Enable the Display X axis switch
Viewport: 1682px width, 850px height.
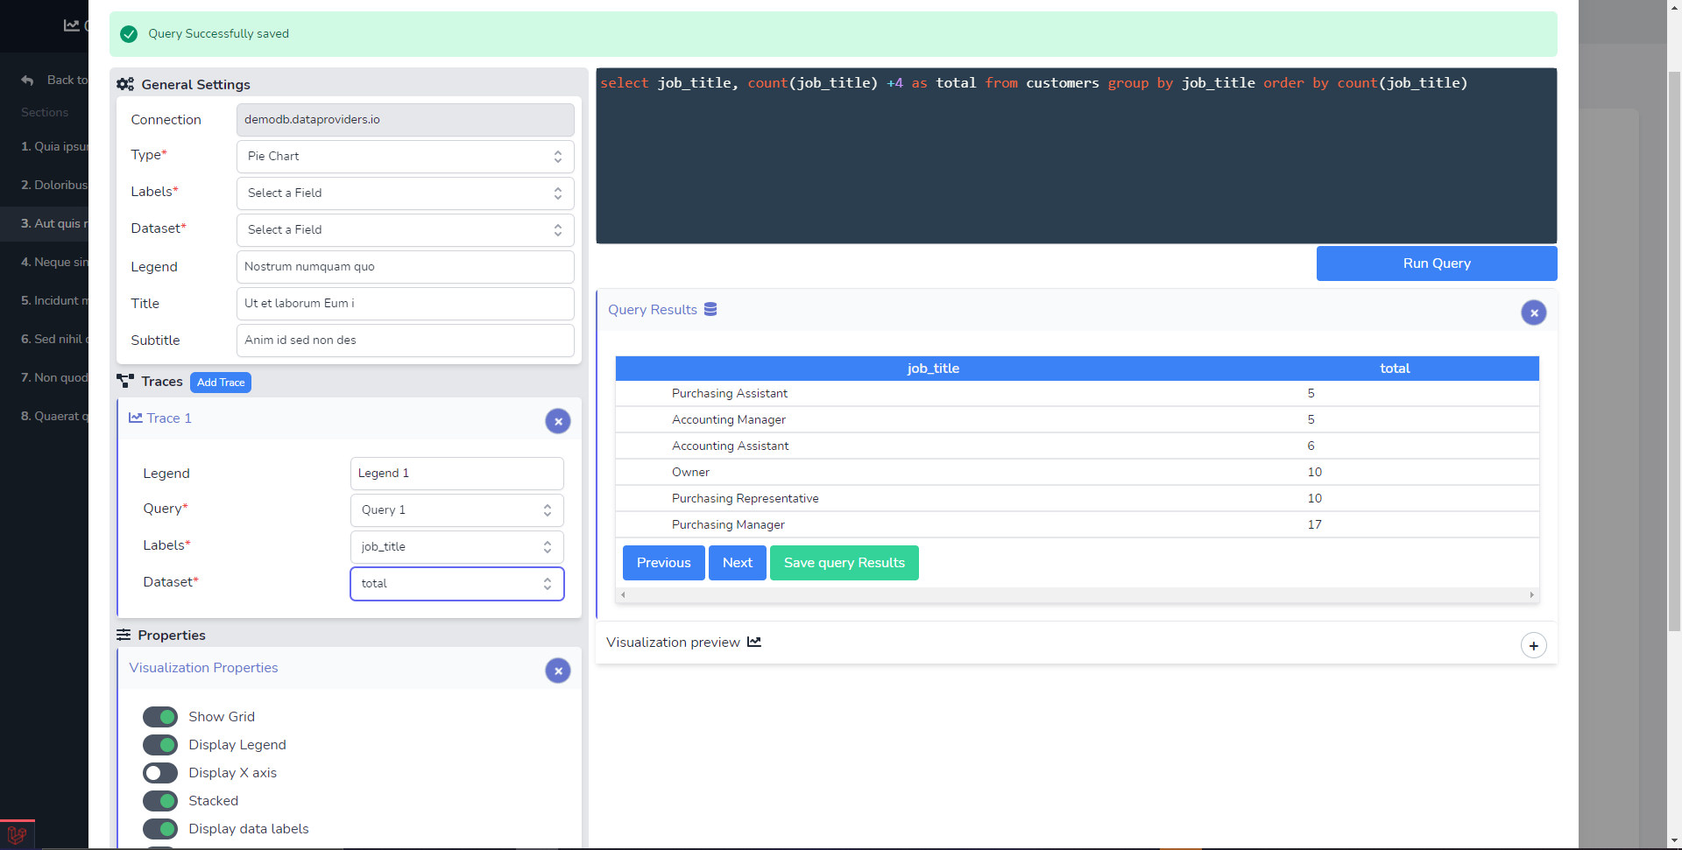pos(160,773)
